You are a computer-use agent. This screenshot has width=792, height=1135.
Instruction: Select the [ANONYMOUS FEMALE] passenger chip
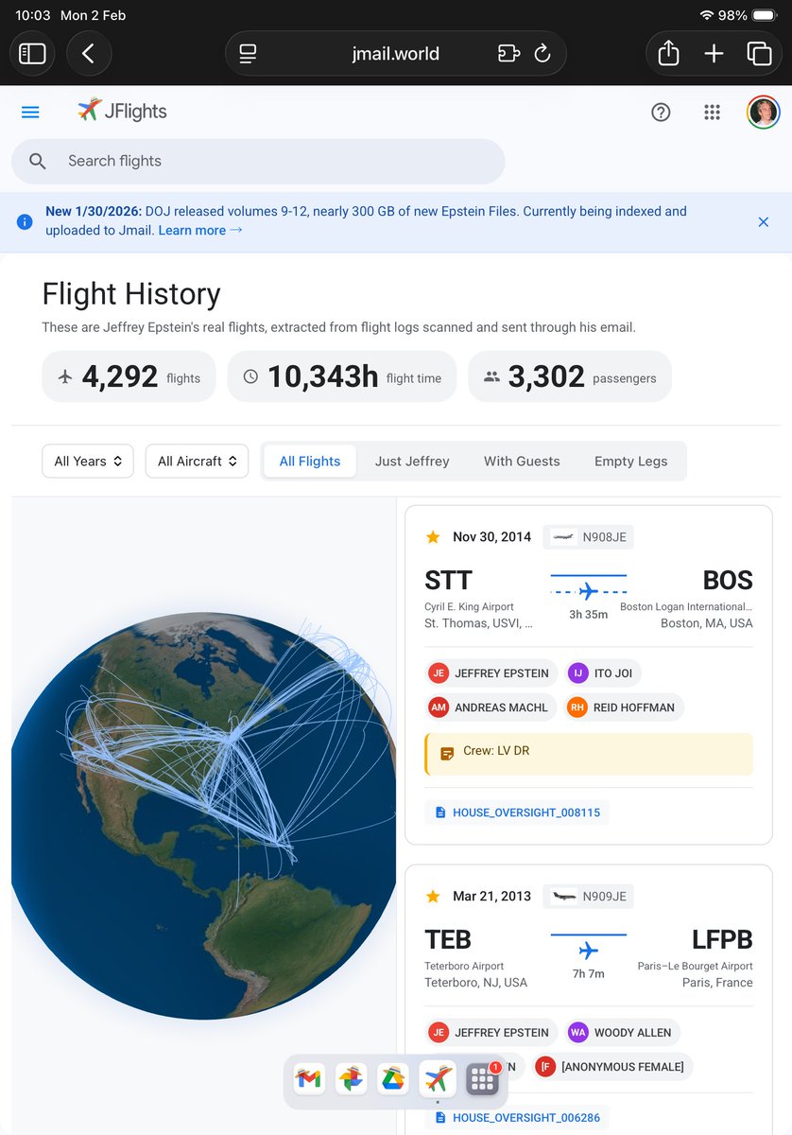tap(612, 1066)
